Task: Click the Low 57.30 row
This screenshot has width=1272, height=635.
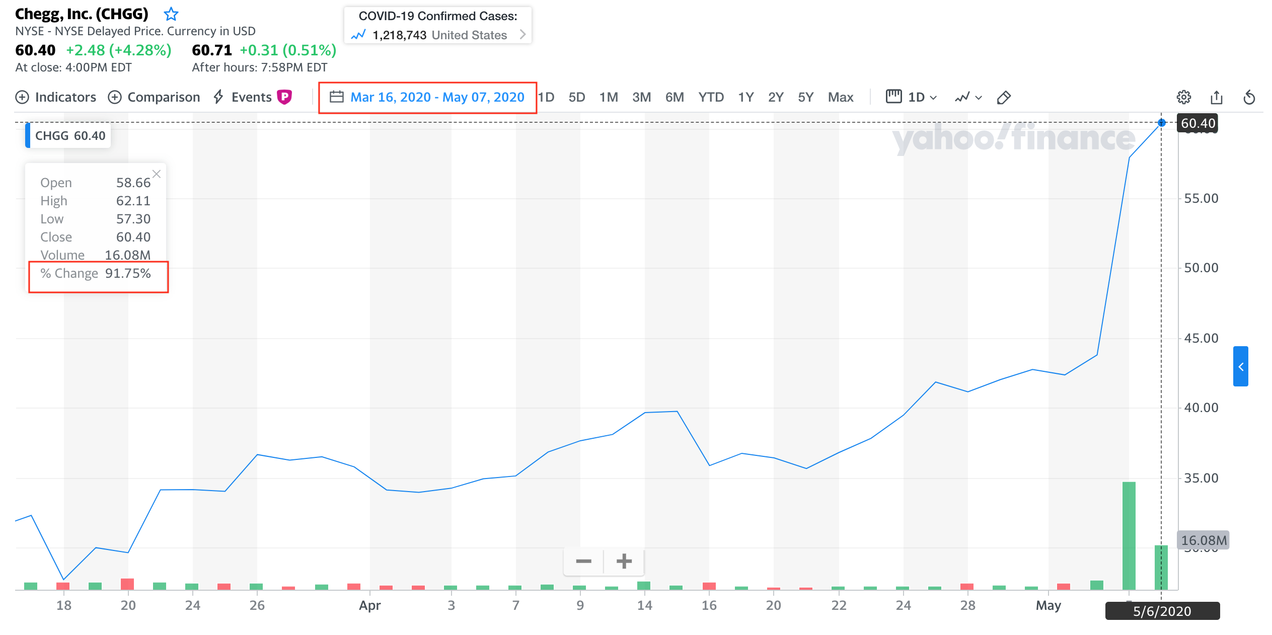Action: click(96, 219)
